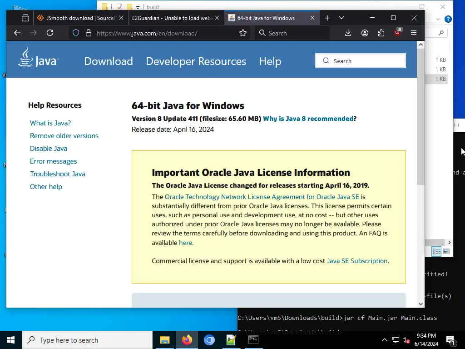
Task: Open Help menu on Java site
Action: pos(270,61)
